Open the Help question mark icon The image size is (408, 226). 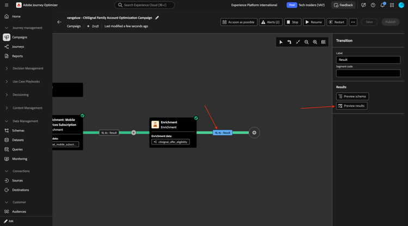tap(373, 5)
